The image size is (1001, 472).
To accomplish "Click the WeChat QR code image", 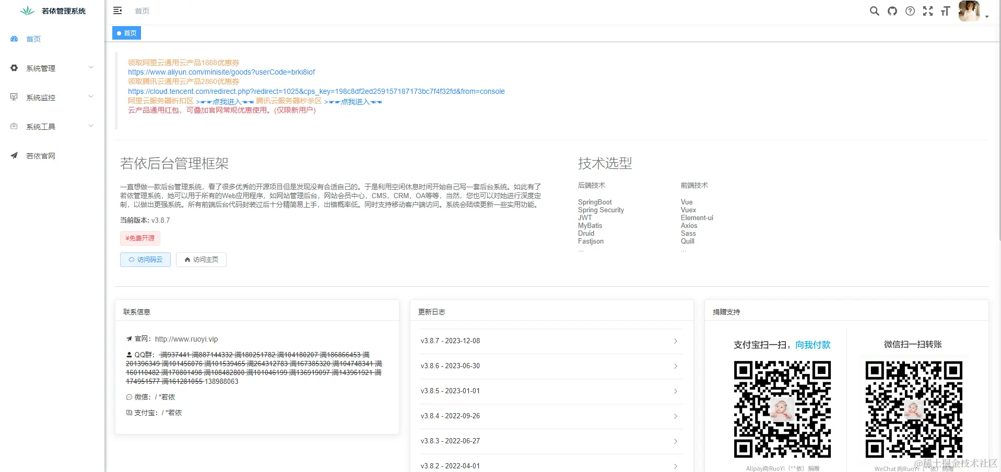I will point(914,409).
